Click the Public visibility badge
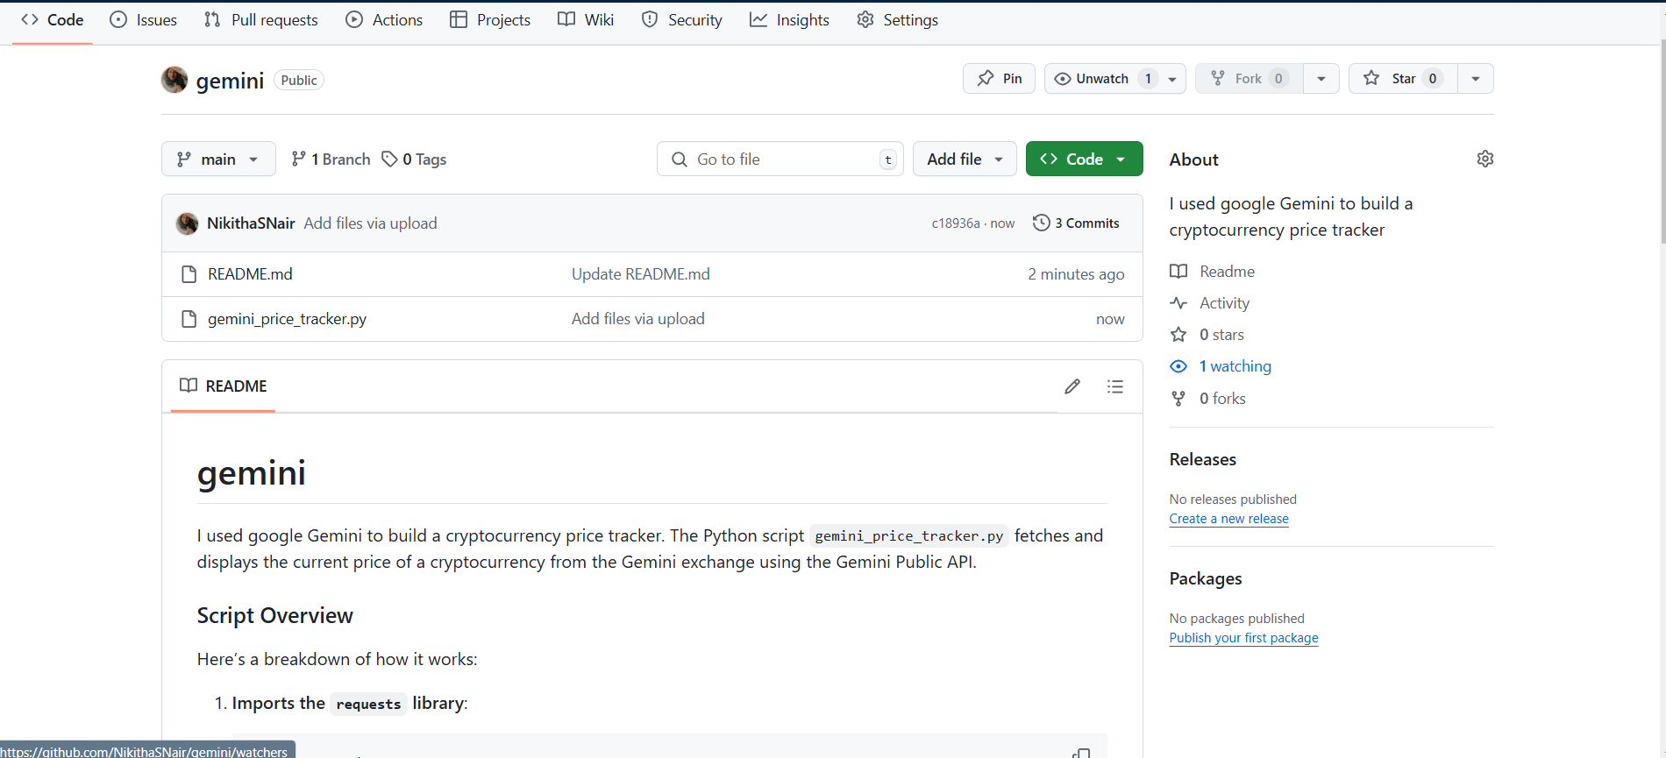The image size is (1666, 758). [x=299, y=81]
